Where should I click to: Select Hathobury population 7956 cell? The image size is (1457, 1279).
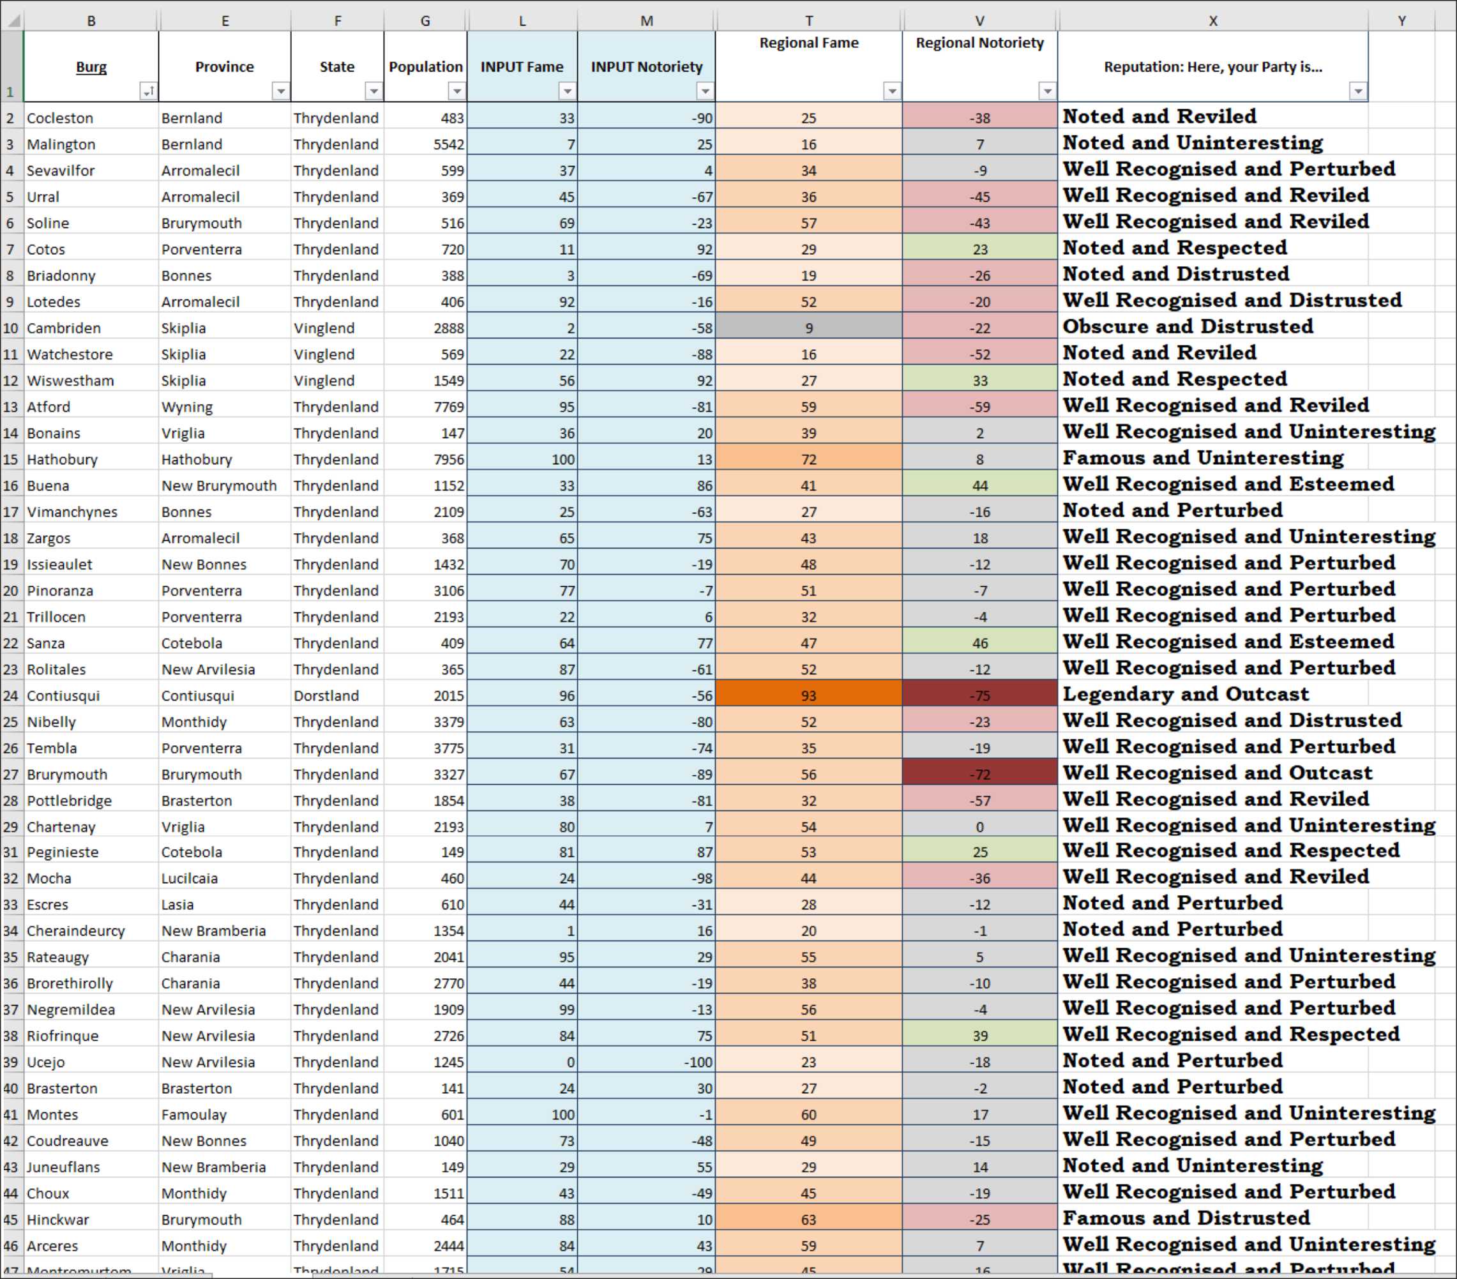[x=426, y=460]
